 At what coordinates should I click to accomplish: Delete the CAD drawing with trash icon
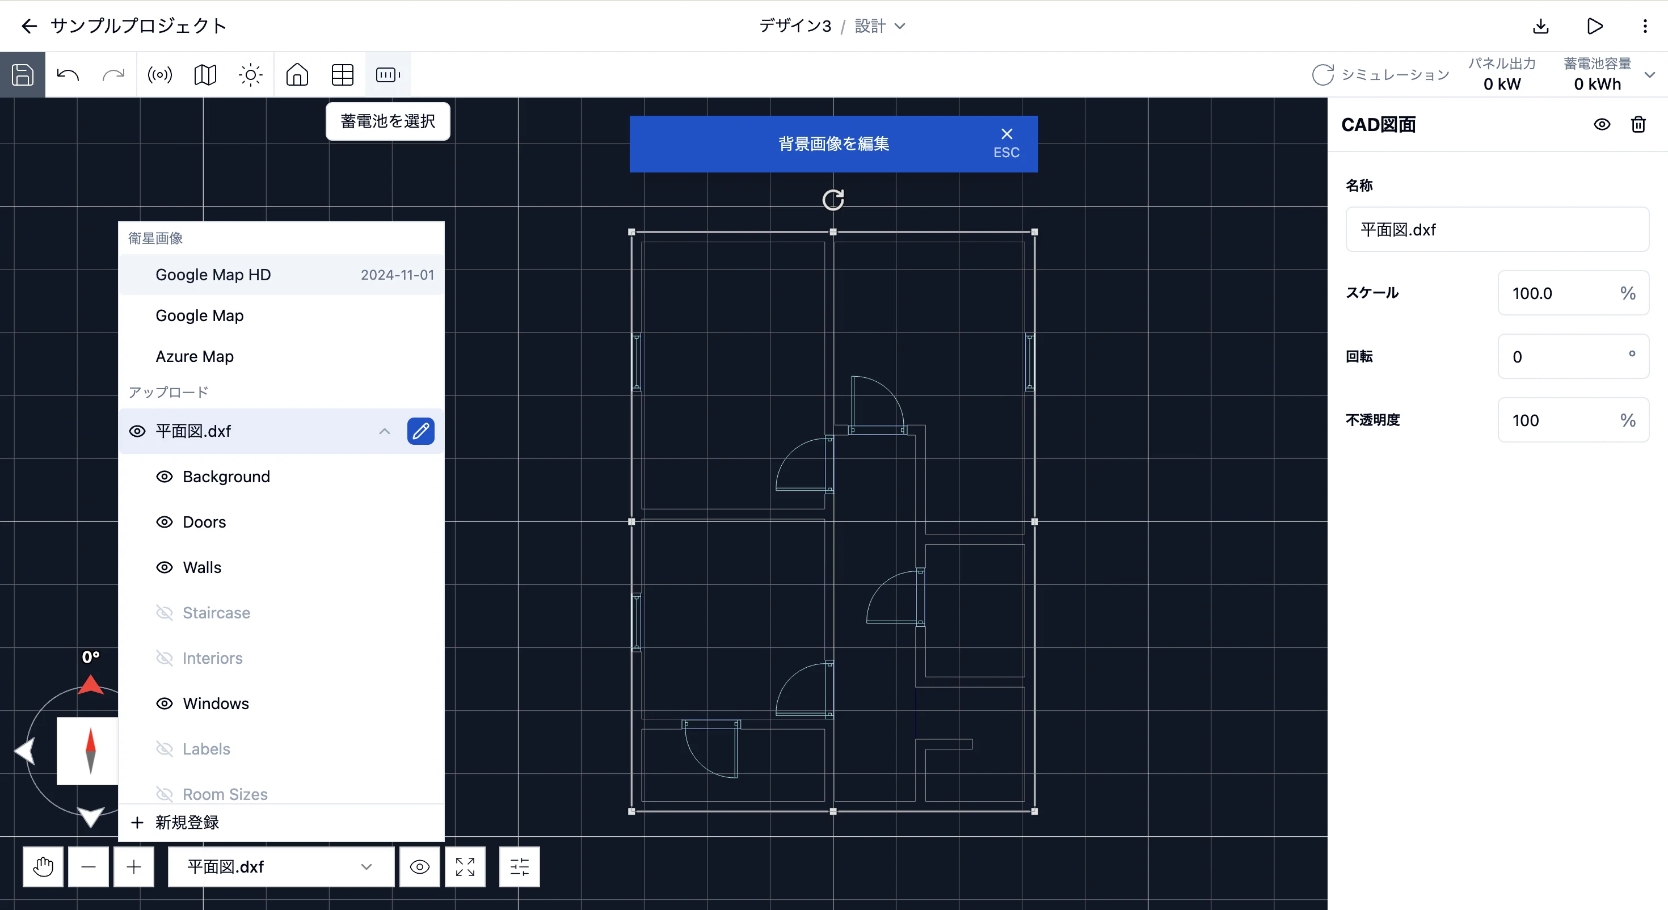click(x=1638, y=124)
